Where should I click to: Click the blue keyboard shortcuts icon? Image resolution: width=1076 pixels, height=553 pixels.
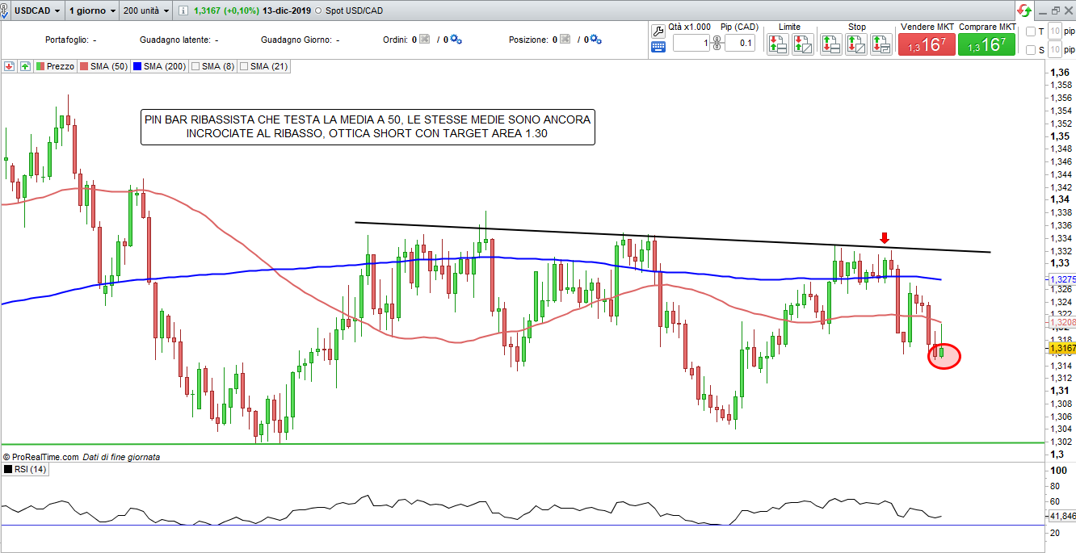[x=658, y=47]
